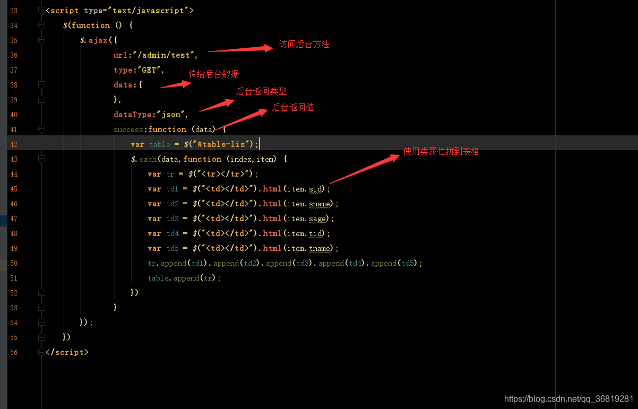Click line number 33 in the gutter
Image resolution: width=638 pixels, height=409 pixels.
point(14,11)
